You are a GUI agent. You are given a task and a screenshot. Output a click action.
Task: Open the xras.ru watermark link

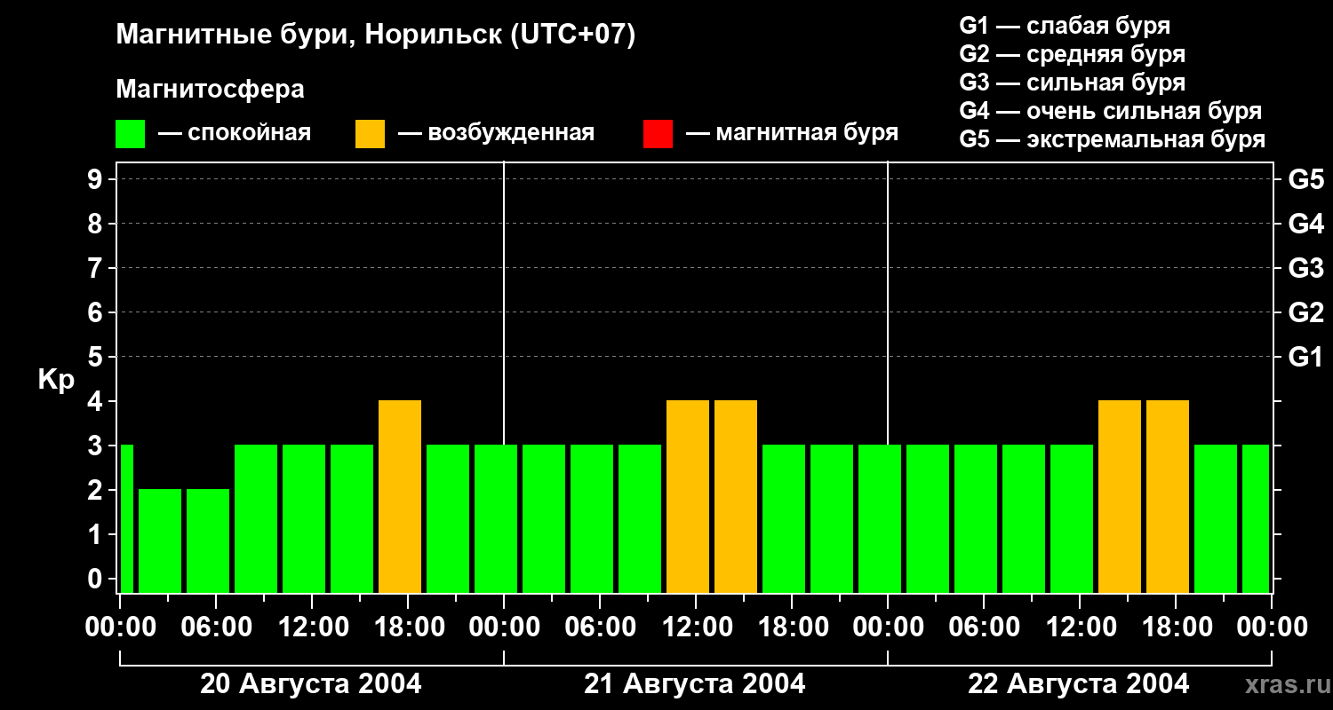1284,684
